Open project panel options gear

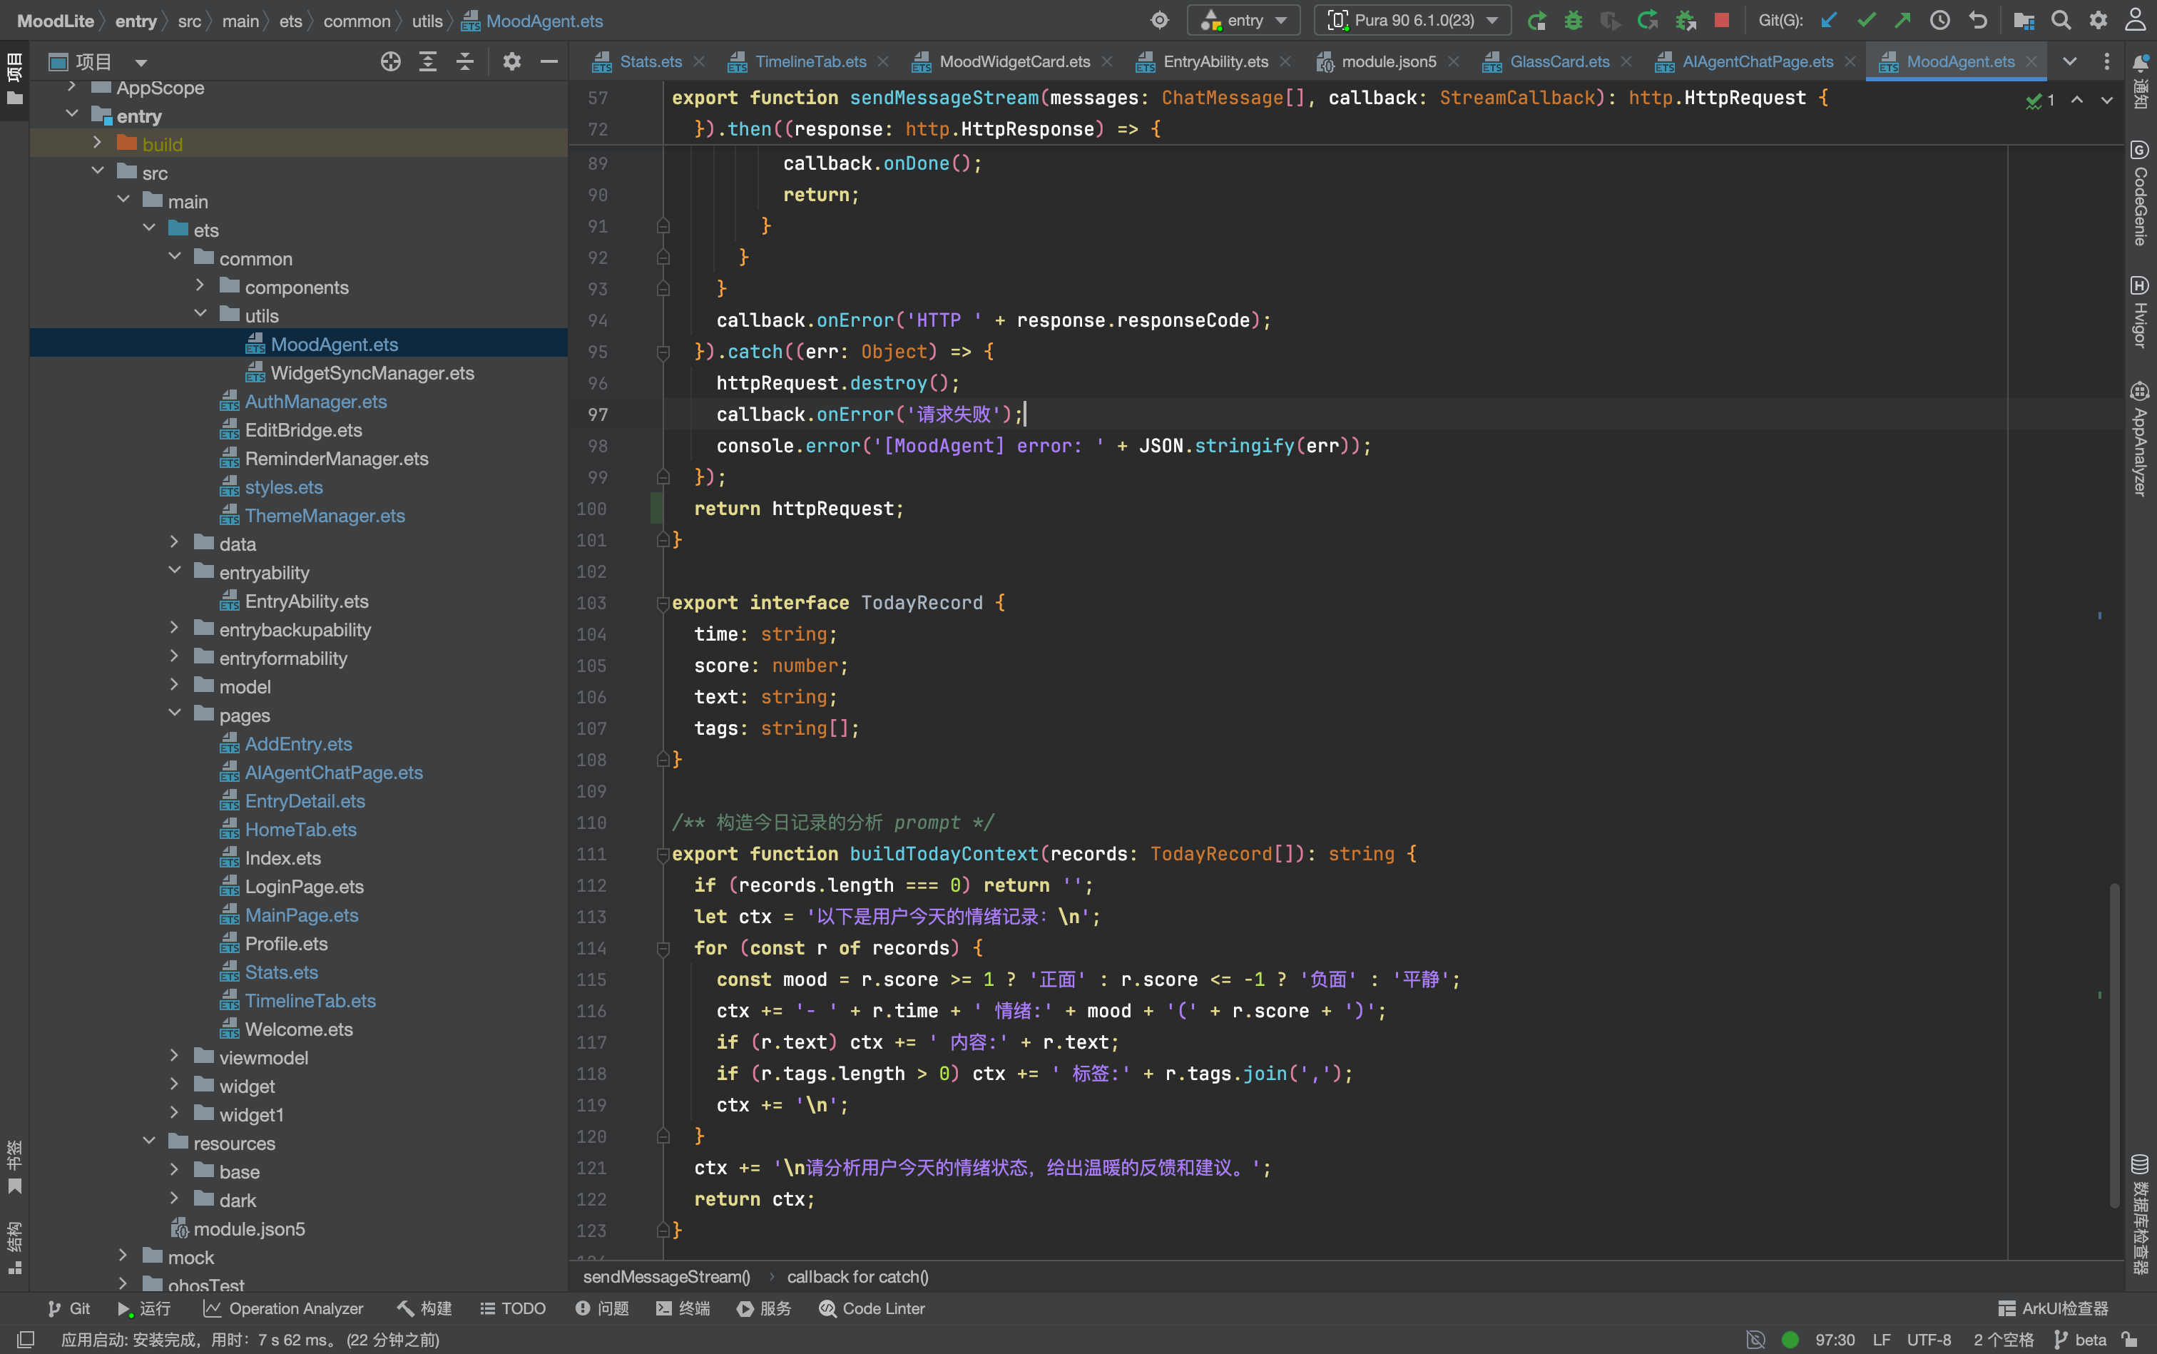(511, 62)
